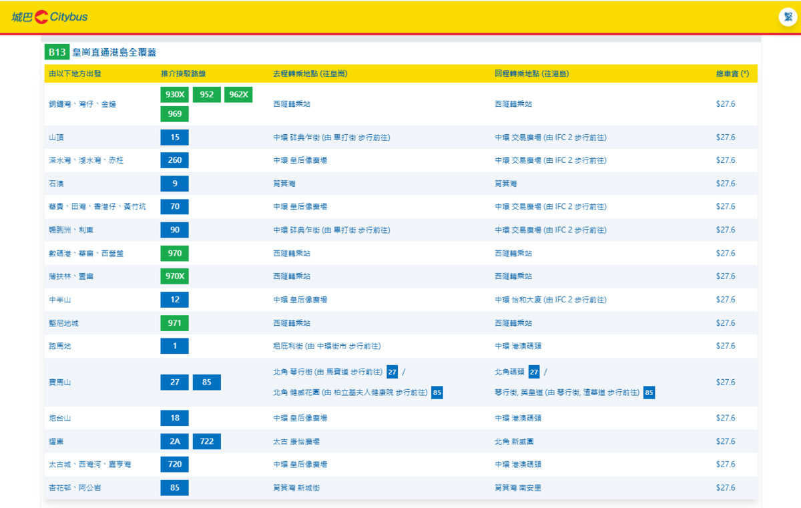Screen dimensions: 801x508
Task: Select the green 970 route badge
Action: coord(175,253)
